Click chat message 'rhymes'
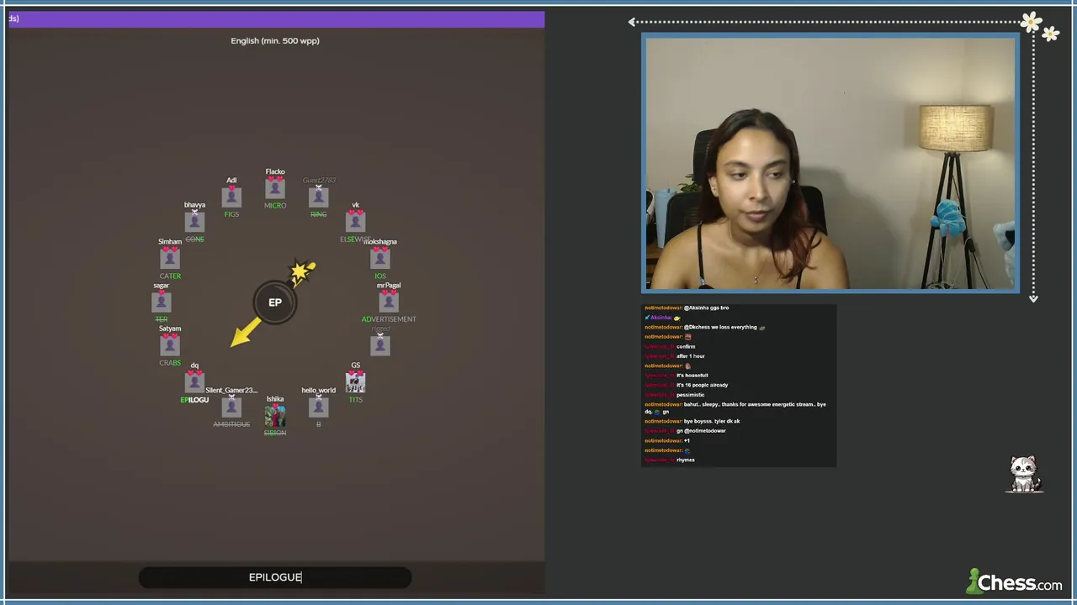1077x605 pixels. (686, 460)
